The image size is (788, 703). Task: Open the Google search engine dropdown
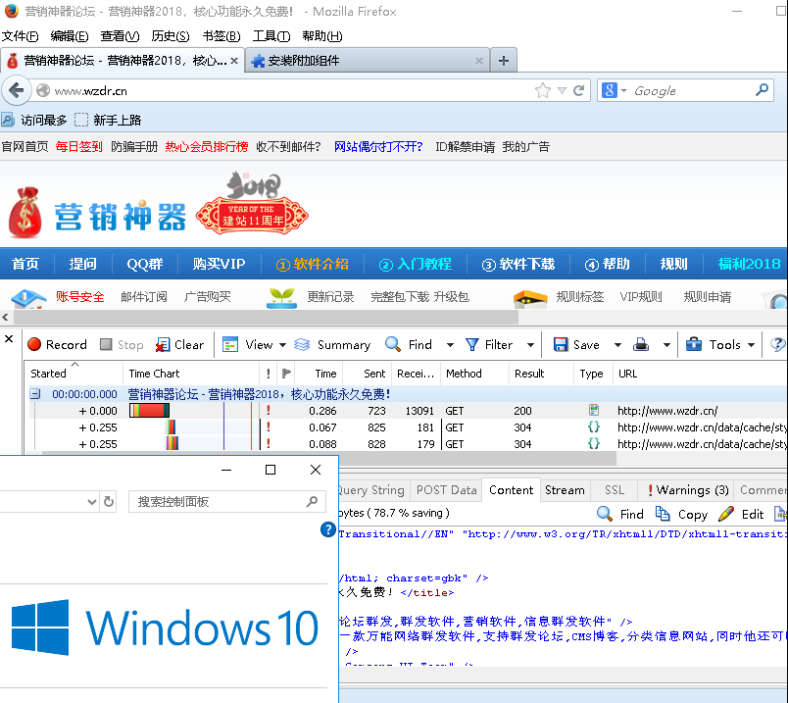click(614, 90)
